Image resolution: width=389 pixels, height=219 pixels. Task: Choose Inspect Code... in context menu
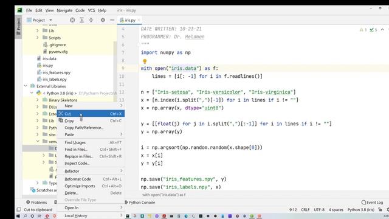click(x=91, y=163)
